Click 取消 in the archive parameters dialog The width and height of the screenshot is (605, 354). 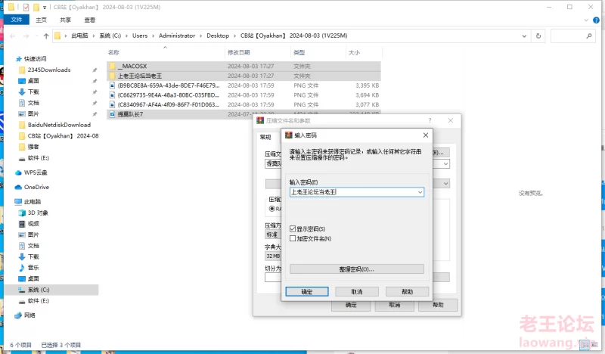click(x=394, y=305)
